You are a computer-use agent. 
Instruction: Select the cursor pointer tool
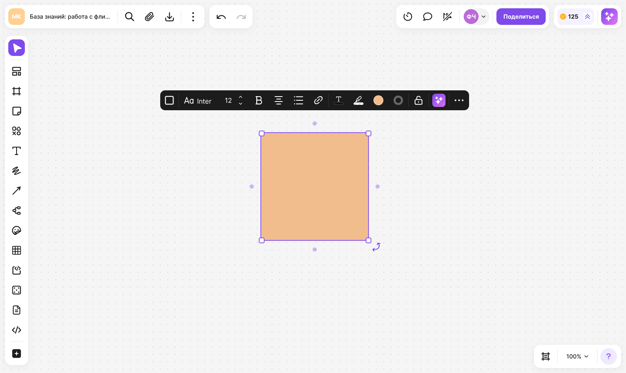(17, 48)
